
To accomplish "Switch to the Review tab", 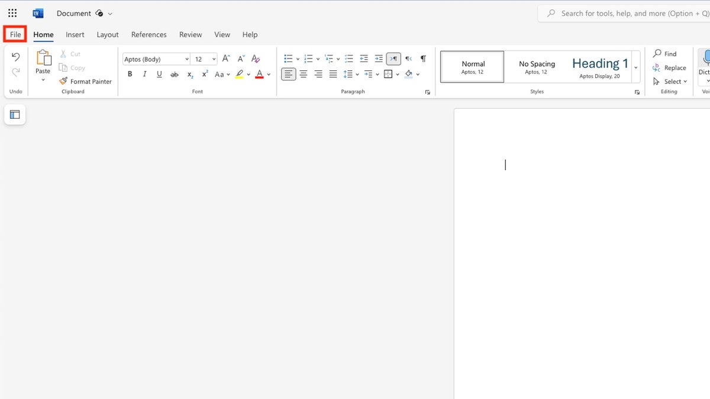I will [x=191, y=34].
